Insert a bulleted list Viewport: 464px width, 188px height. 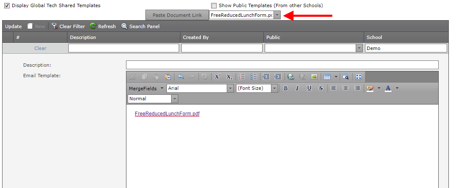(x=254, y=77)
